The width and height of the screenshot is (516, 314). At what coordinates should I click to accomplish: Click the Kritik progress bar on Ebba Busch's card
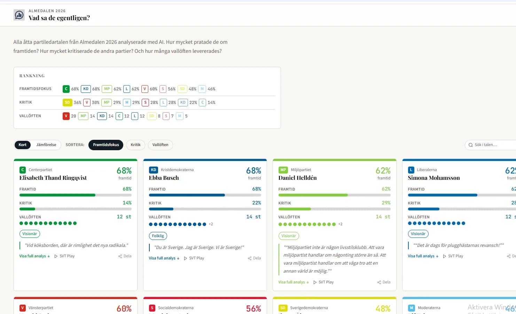pos(205,209)
